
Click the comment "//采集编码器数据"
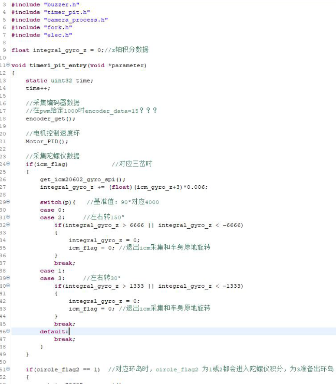point(53,103)
